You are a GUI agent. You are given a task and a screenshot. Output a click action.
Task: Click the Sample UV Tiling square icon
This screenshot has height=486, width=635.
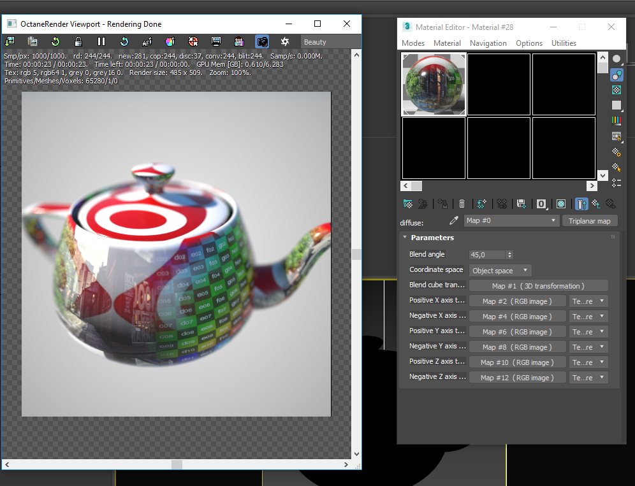click(617, 105)
